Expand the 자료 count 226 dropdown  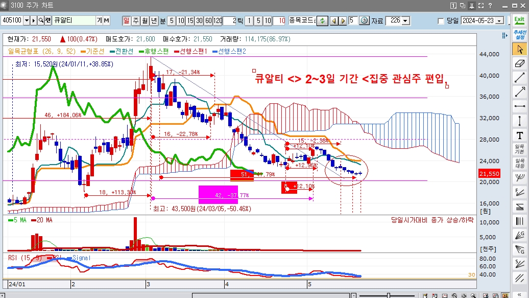pyautogui.click(x=405, y=21)
